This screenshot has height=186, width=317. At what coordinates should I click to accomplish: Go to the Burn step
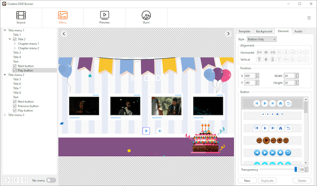point(146,17)
